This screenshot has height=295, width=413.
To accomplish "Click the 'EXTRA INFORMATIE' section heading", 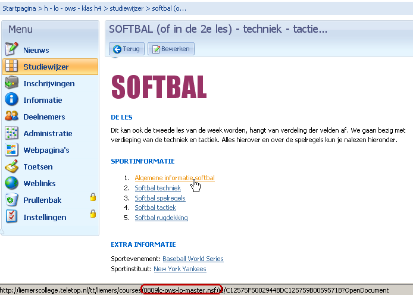I will click(x=143, y=244).
